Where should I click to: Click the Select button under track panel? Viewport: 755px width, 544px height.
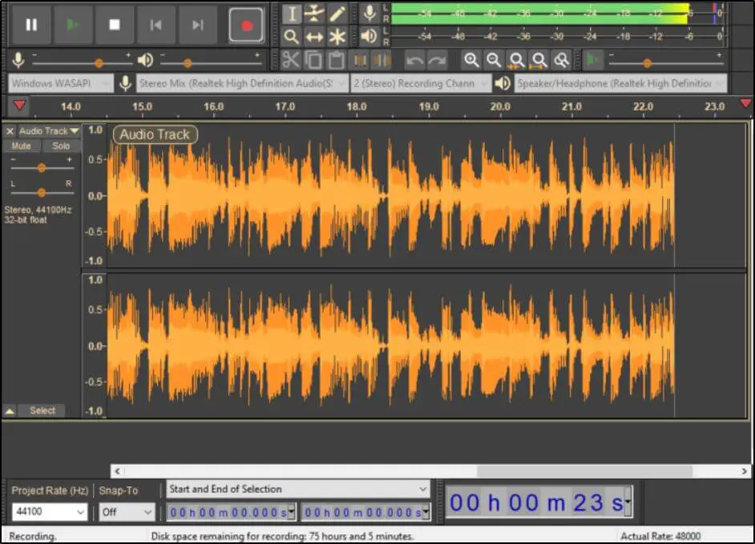click(42, 410)
